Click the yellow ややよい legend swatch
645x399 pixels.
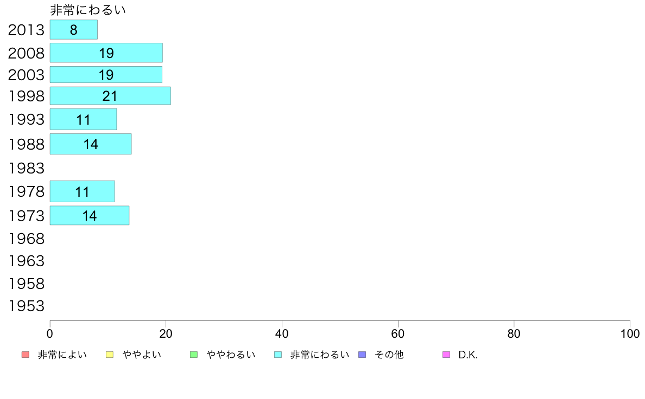pos(110,355)
